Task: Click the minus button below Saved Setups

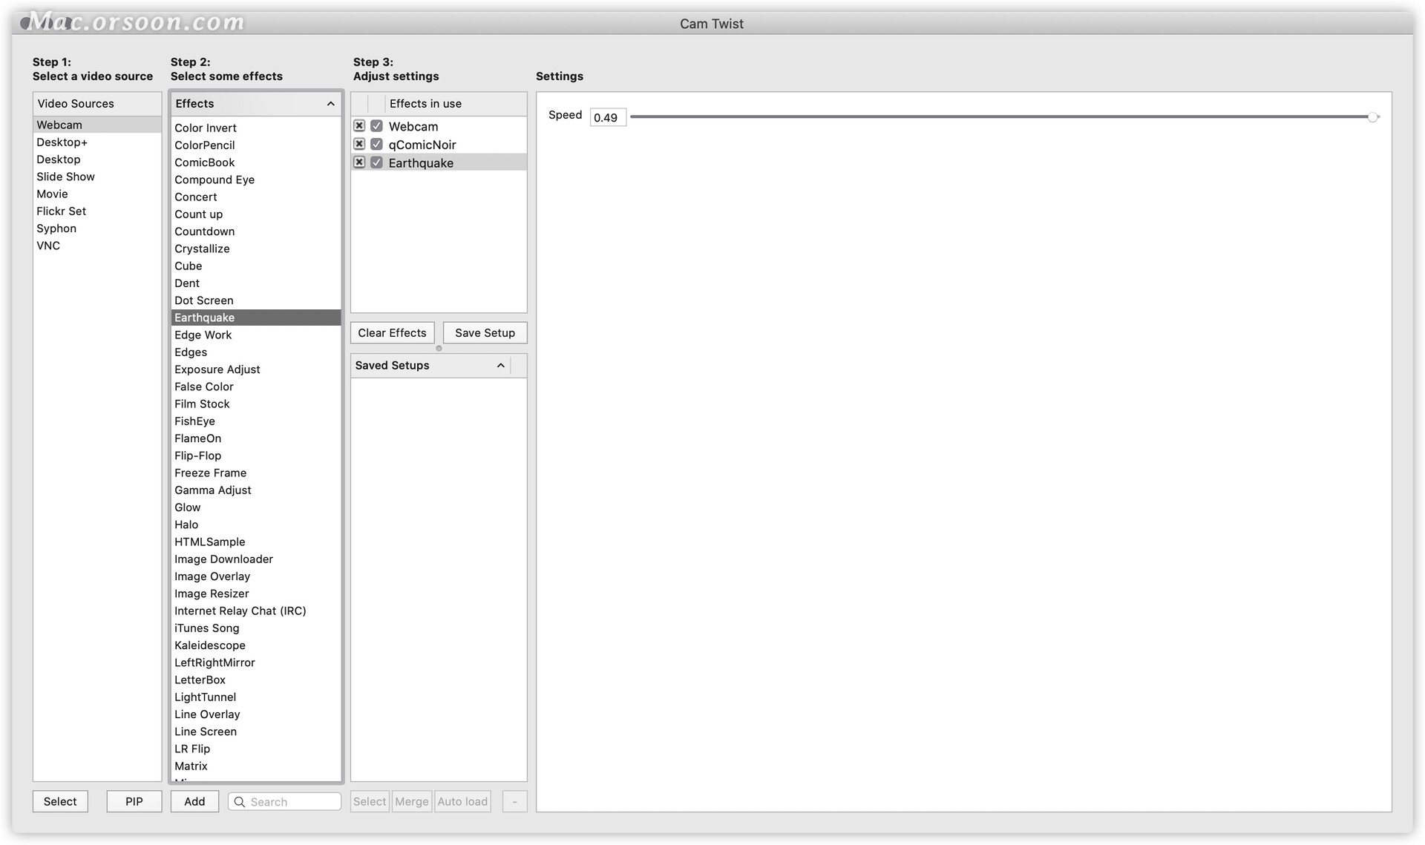Action: click(x=514, y=802)
